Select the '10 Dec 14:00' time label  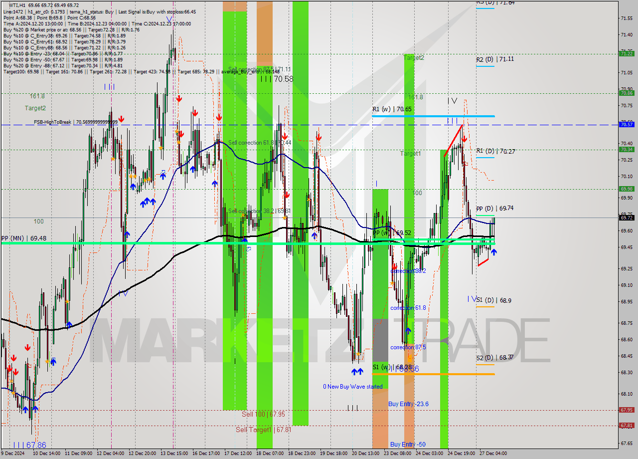click(x=47, y=454)
